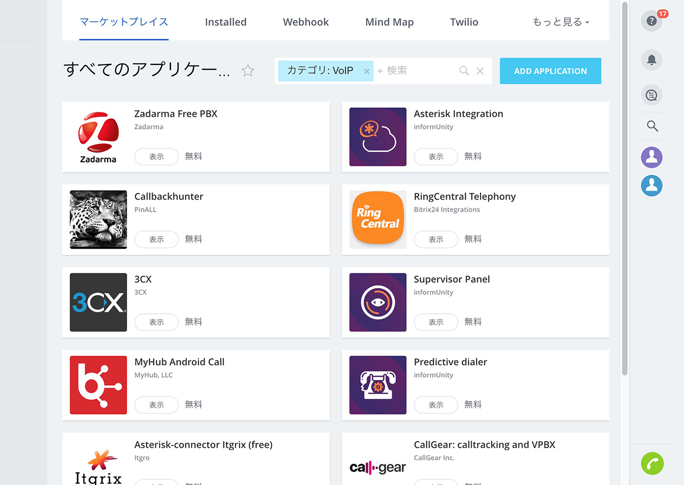Click PinALL developer text

point(145,209)
